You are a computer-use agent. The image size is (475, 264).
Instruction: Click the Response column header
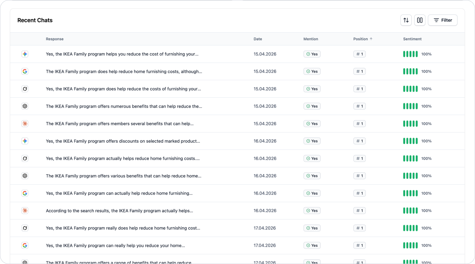[x=55, y=39]
